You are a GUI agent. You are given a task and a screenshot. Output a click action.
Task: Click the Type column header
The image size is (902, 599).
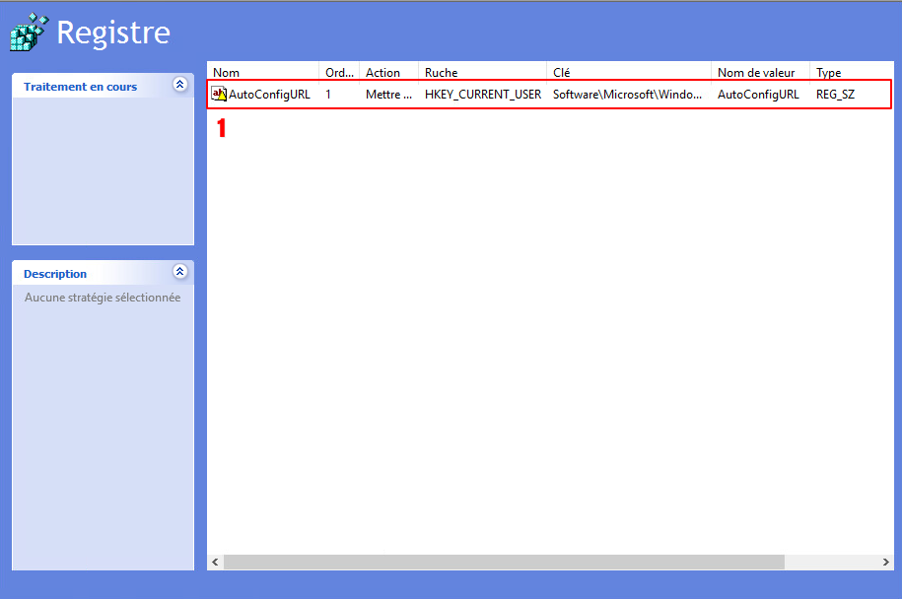(848, 73)
